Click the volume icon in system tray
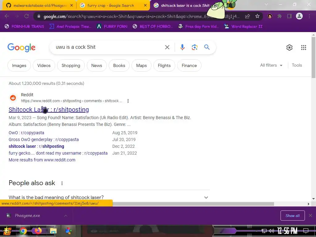 [272, 231]
